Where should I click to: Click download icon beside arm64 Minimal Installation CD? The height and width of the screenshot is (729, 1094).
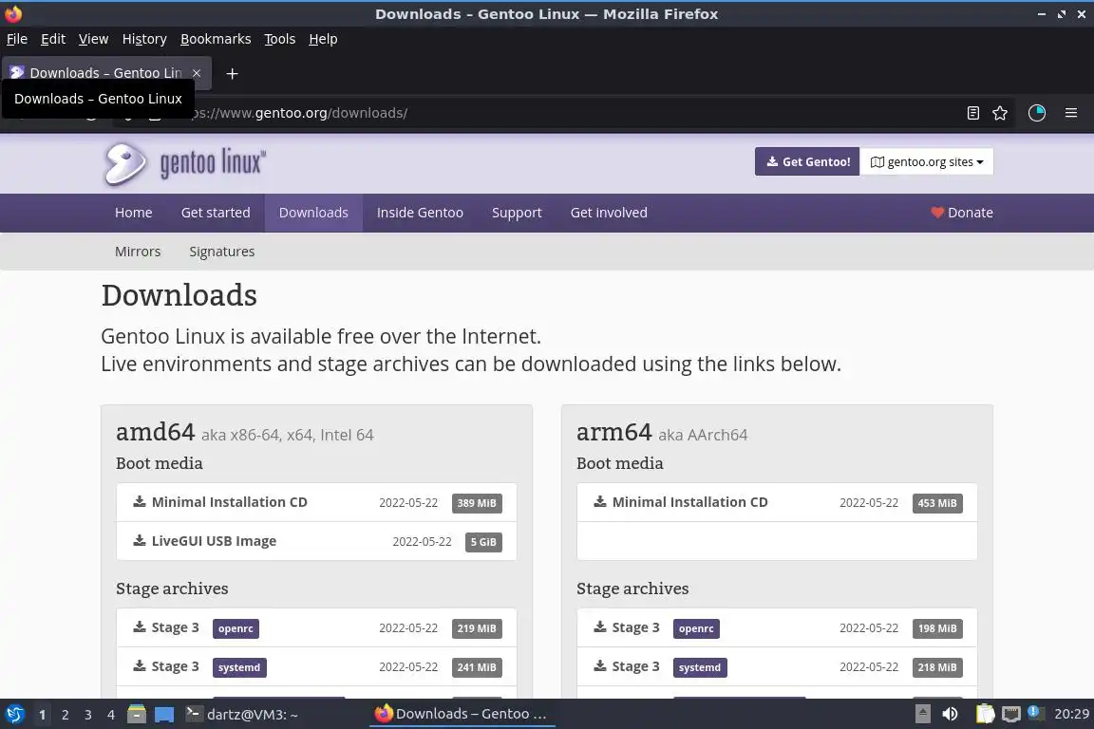tap(600, 501)
